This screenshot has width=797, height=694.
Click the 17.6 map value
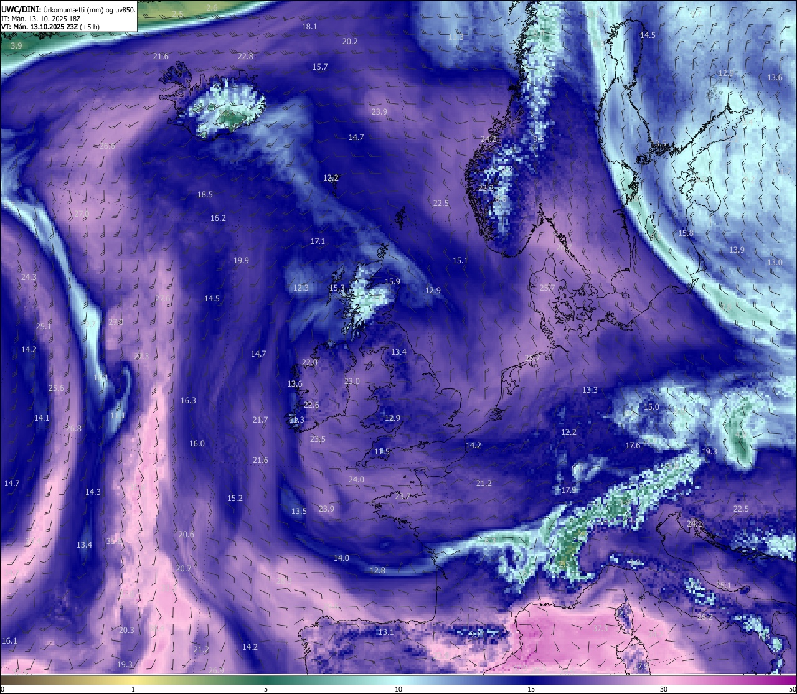pyautogui.click(x=633, y=446)
